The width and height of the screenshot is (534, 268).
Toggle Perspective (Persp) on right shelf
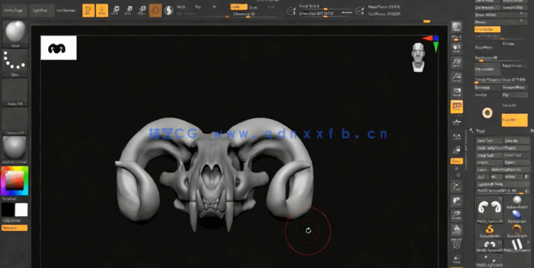[x=456, y=106]
